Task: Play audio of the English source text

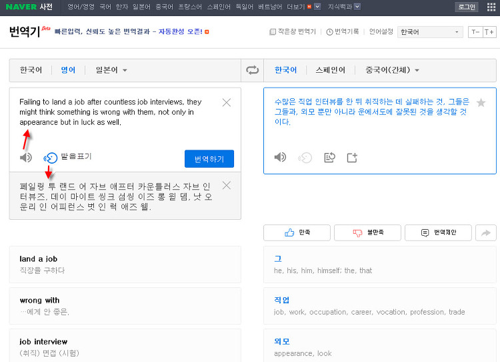Action: tap(26, 158)
